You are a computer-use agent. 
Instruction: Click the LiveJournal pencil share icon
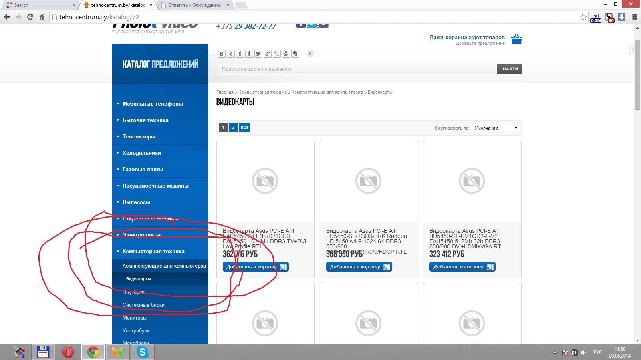tap(277, 54)
